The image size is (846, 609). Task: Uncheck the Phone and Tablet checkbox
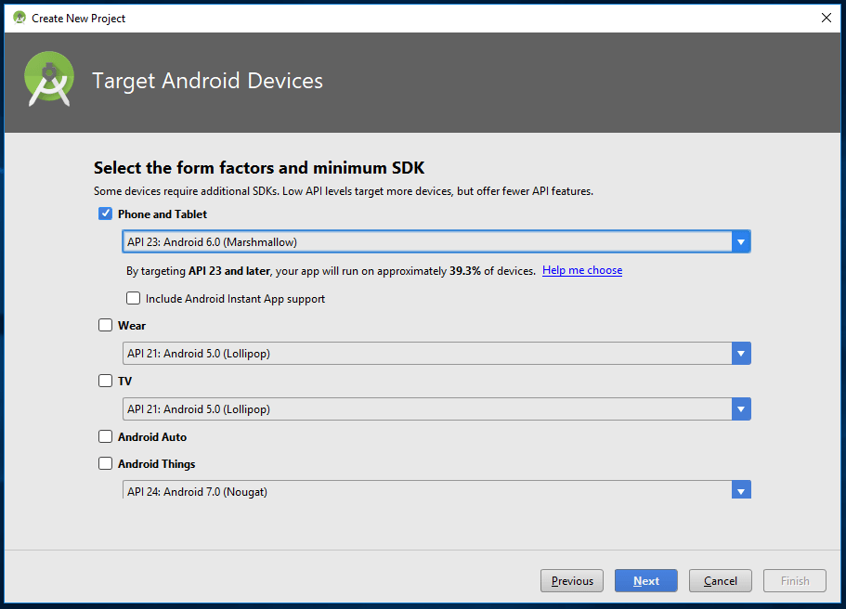click(105, 214)
